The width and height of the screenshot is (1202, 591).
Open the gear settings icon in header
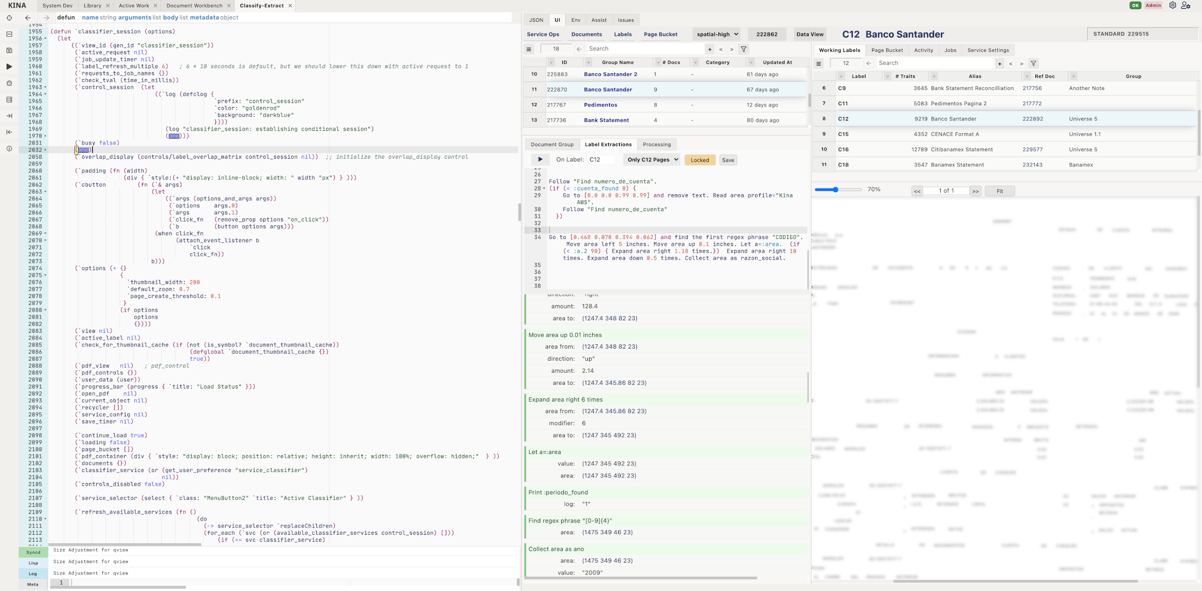coord(1172,5)
